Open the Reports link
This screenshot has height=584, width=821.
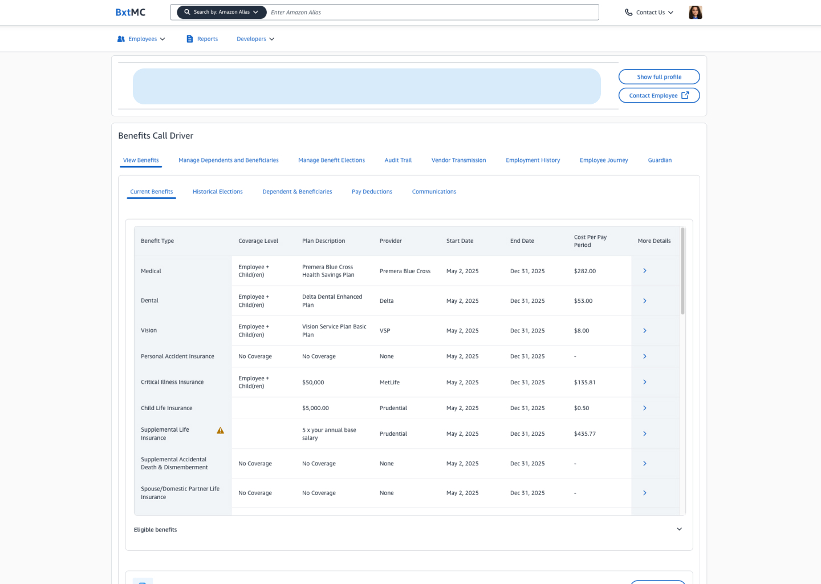pyautogui.click(x=208, y=39)
